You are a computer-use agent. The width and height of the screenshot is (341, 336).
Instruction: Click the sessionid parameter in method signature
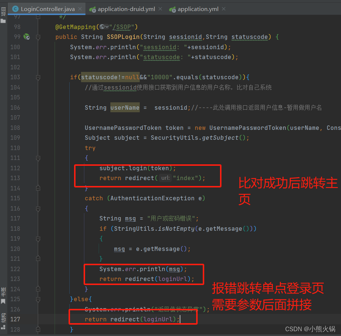coord(186,37)
